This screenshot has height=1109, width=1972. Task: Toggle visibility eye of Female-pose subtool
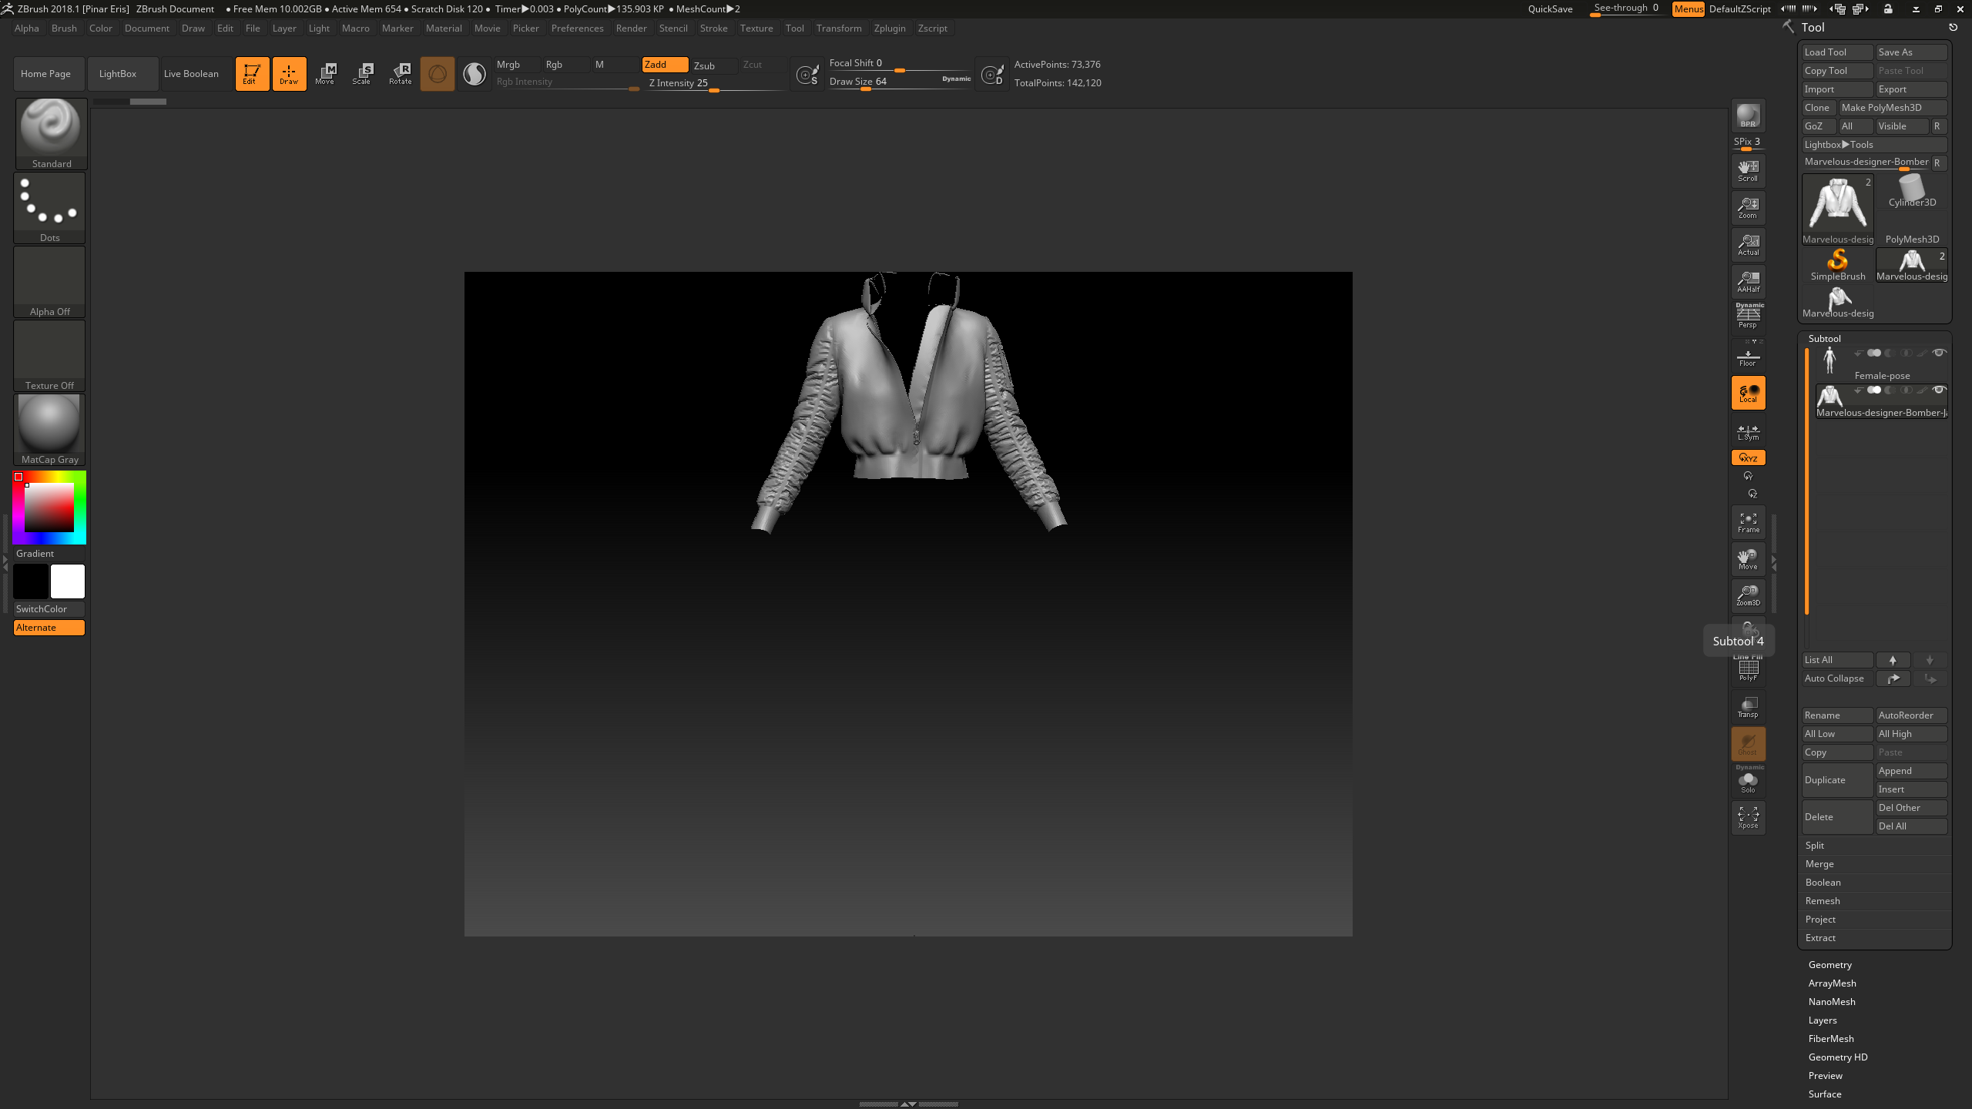(x=1939, y=353)
